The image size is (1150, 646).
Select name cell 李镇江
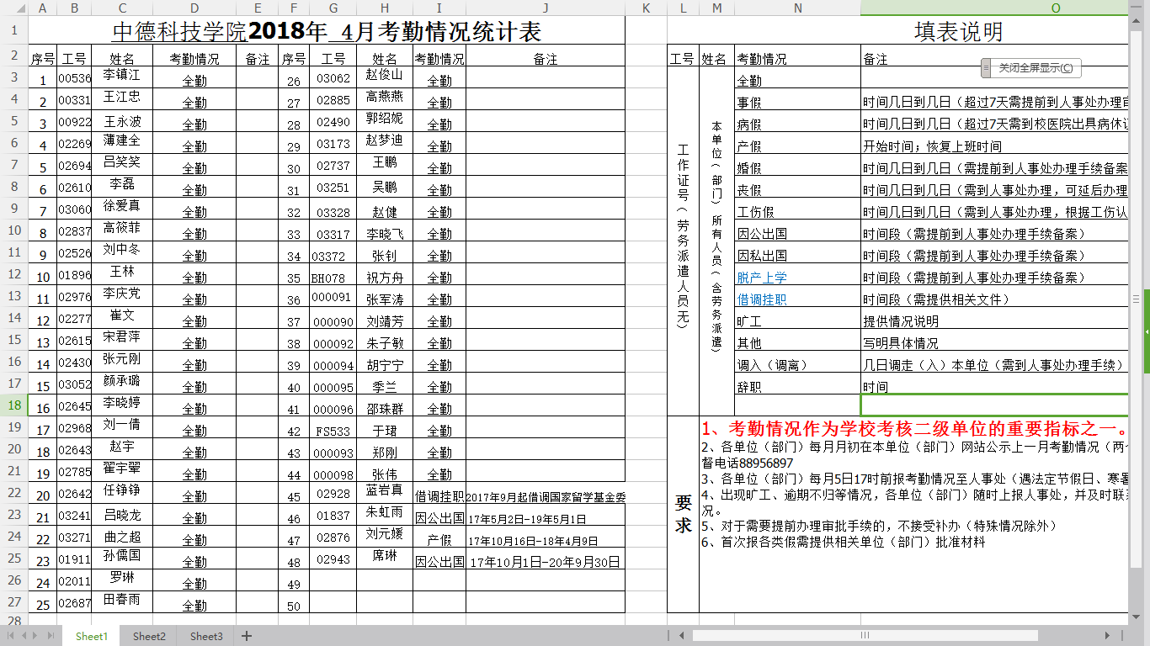point(122,77)
